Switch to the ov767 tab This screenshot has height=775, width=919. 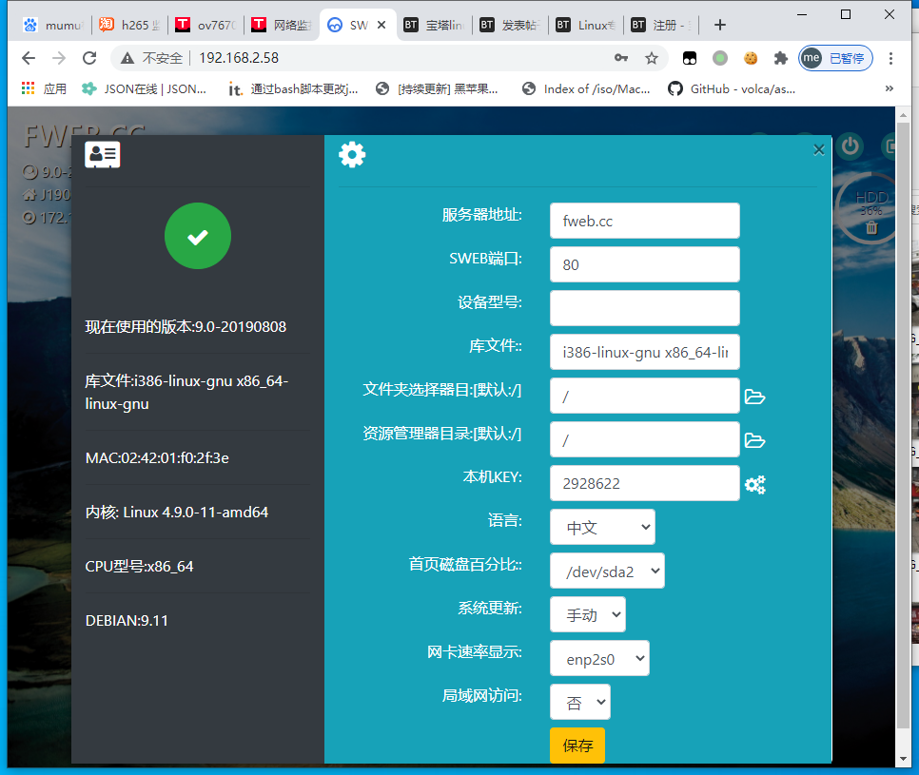pos(206,25)
